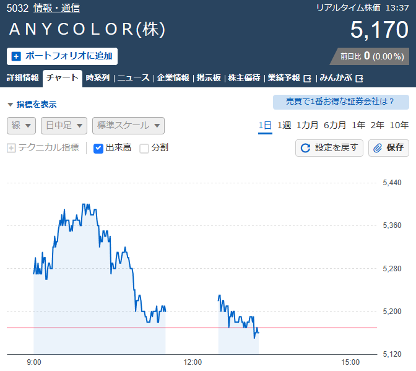Viewport: 416px width, 371px height.
Task: Select the チャート tab
Action: pos(63,78)
